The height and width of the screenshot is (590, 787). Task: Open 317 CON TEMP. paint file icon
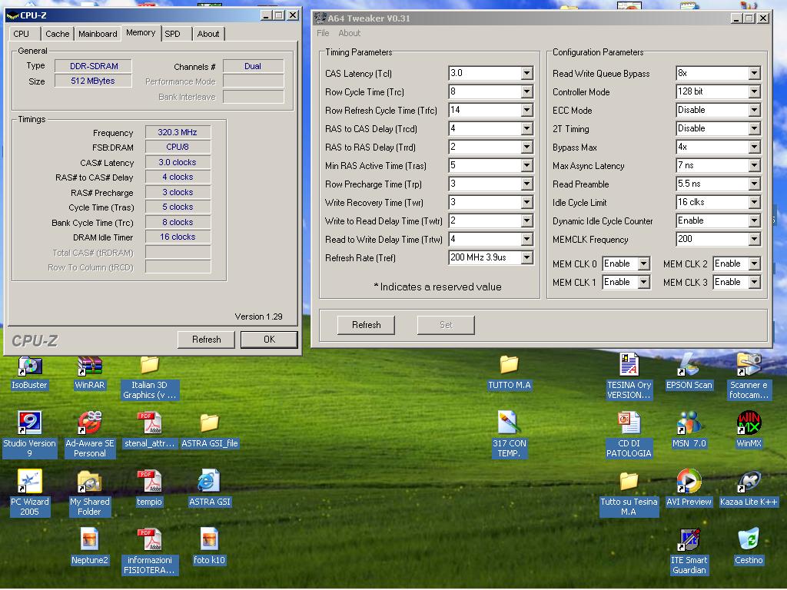509,435
